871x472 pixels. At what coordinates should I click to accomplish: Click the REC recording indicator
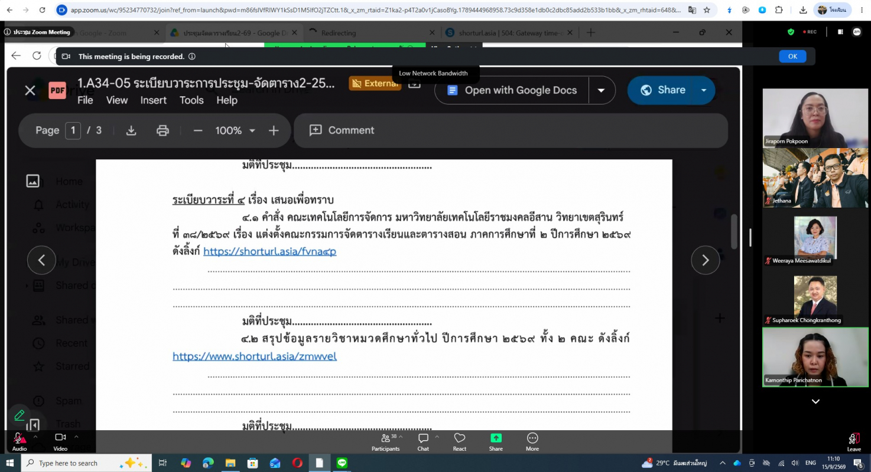pos(810,32)
